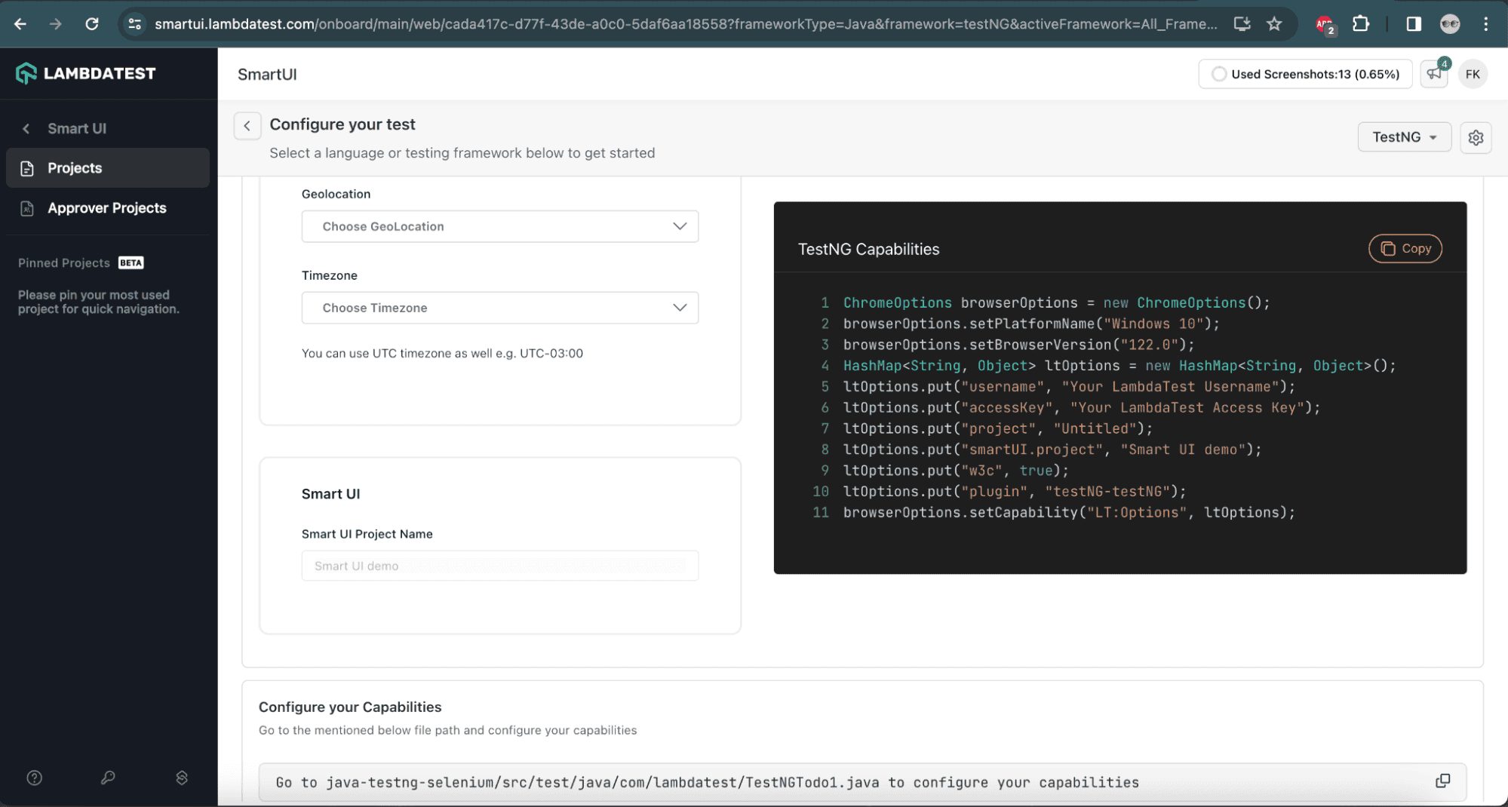Click the Smart UI sidebar heading

tap(77, 128)
